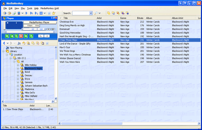Click the notepad with pencil toolbar icon
The width and height of the screenshot is (202, 130).
point(54,13)
